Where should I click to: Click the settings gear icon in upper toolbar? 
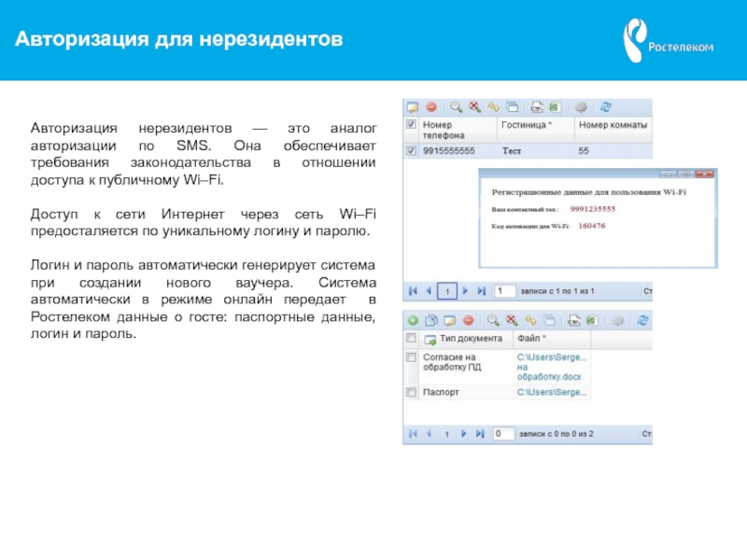pyautogui.click(x=580, y=106)
